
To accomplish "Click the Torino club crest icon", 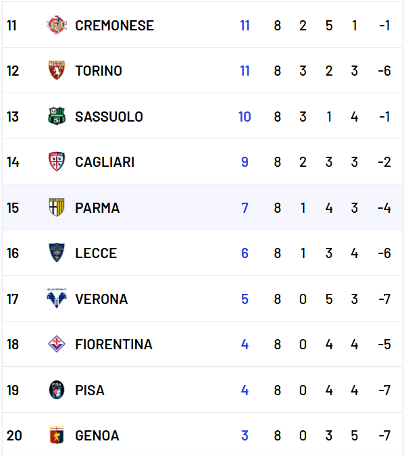I will (x=57, y=71).
